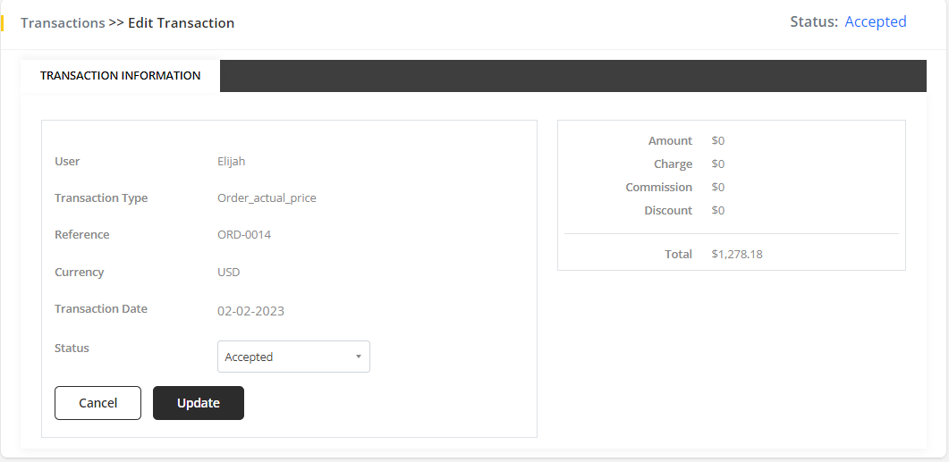This screenshot has height=462, width=949.
Task: Click the Transaction Type field label
Action: 101,198
